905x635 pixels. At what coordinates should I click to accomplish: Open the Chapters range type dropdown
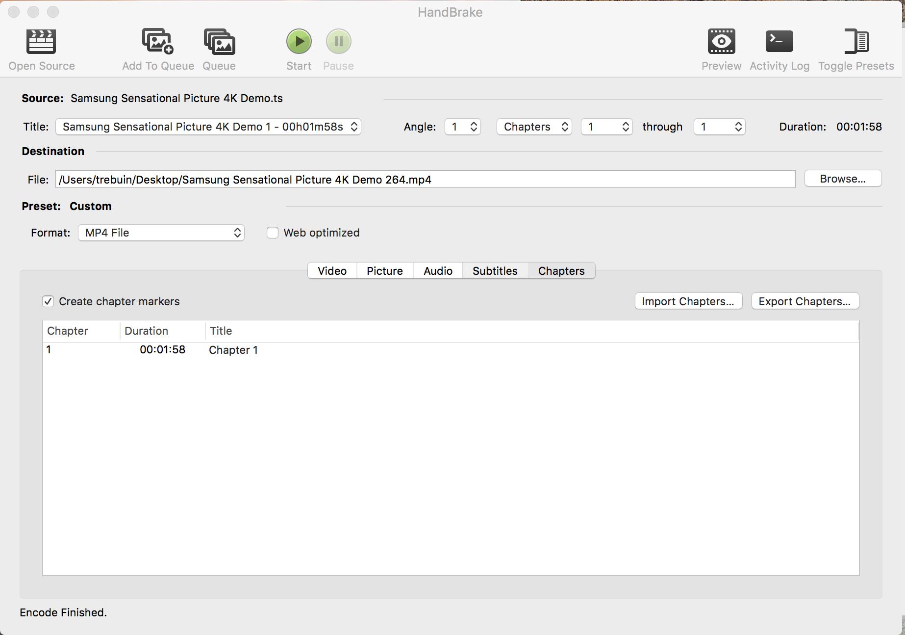tap(534, 127)
